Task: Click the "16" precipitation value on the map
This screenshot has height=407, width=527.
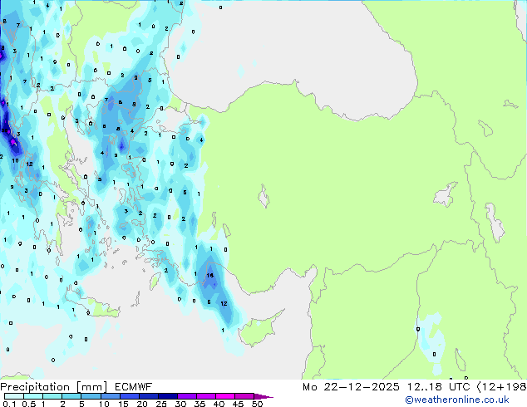Action: (x=210, y=276)
